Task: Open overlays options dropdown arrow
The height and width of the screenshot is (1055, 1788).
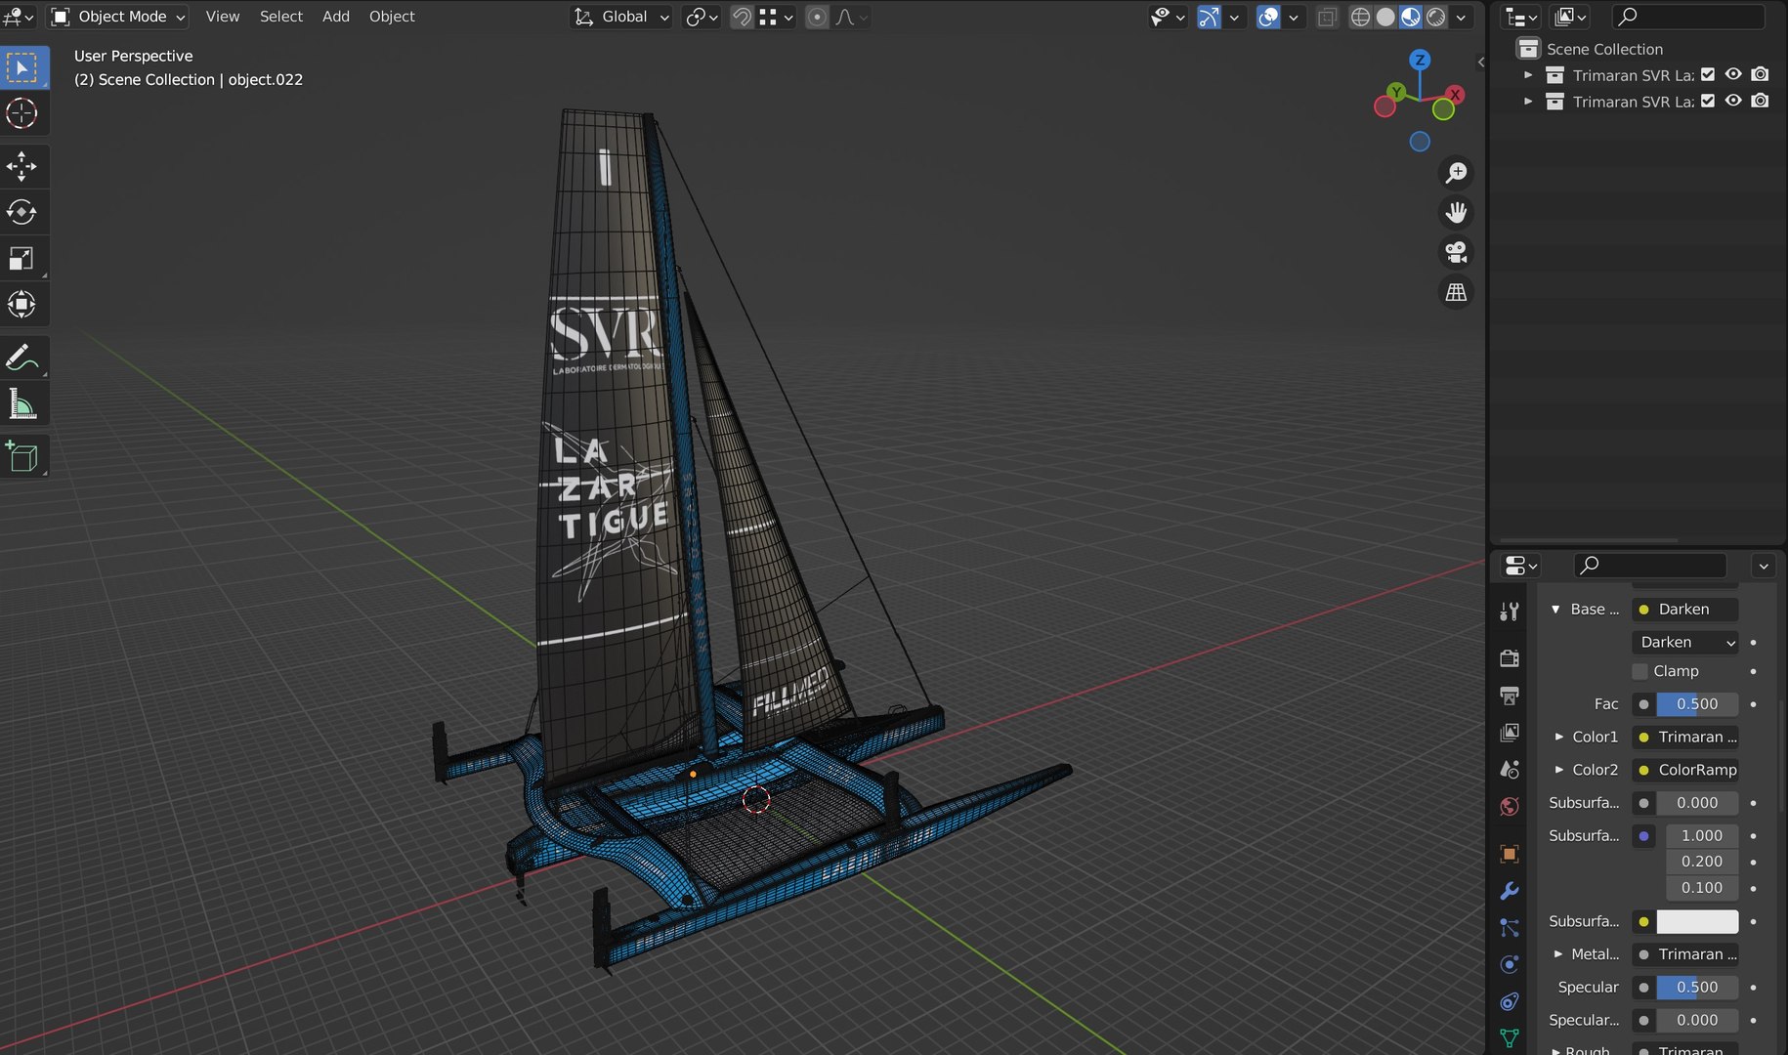Action: [1294, 17]
